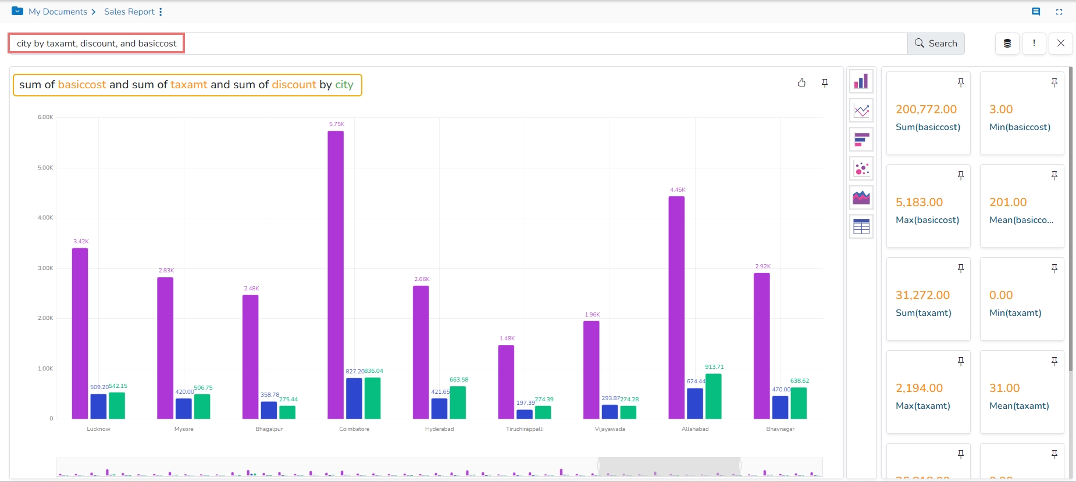The image size is (1076, 482).
Task: Open the datastore stack icon
Action: click(1007, 44)
